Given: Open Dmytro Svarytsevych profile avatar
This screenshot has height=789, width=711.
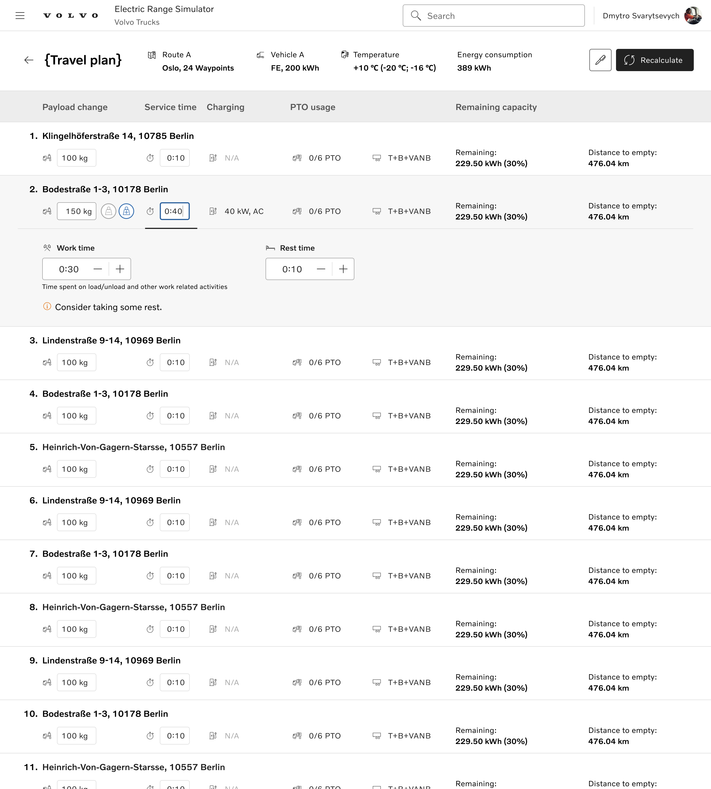Looking at the screenshot, I should (x=693, y=16).
